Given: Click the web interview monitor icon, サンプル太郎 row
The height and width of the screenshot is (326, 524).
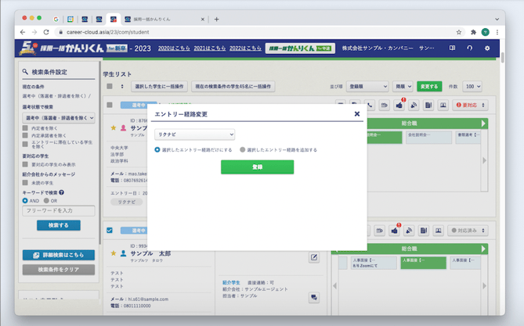Looking at the screenshot, I should coord(439,231).
